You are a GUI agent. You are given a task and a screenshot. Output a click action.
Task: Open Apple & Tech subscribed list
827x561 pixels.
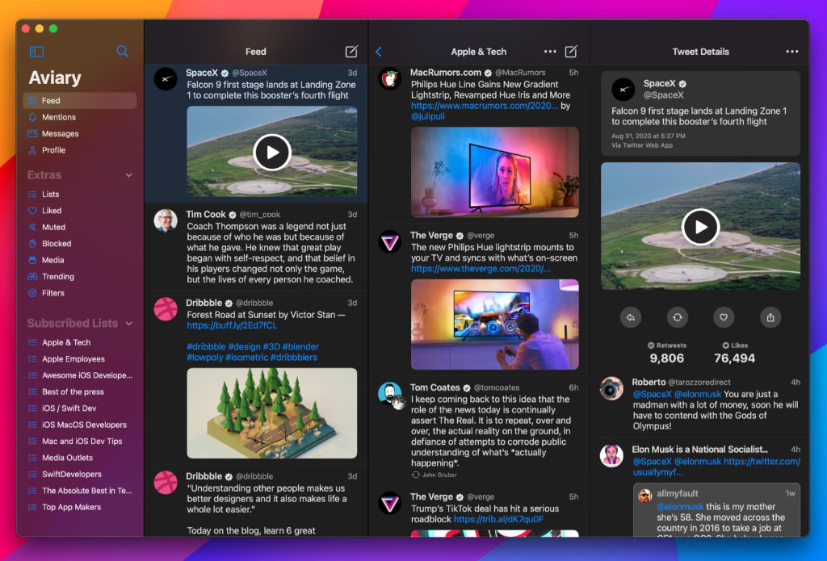(80, 342)
